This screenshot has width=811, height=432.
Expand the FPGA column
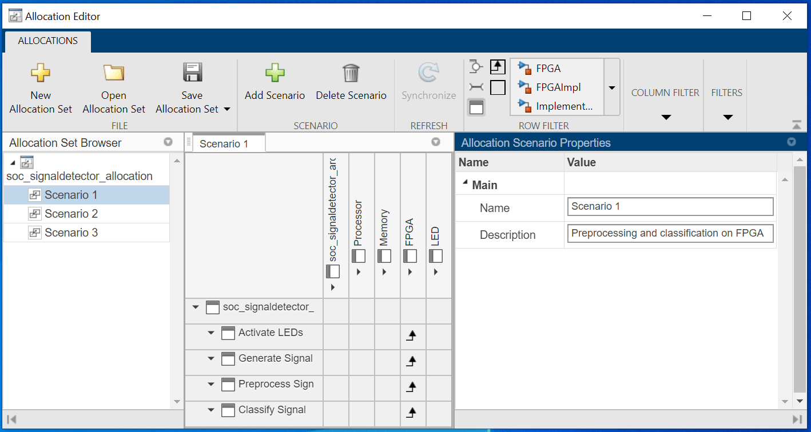(x=410, y=272)
